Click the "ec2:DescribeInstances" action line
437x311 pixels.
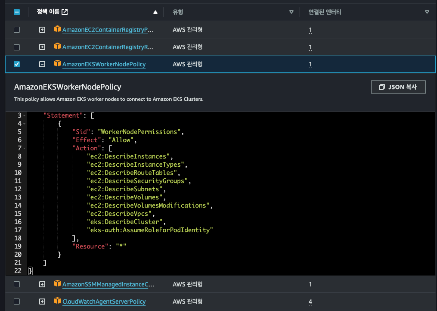click(128, 156)
